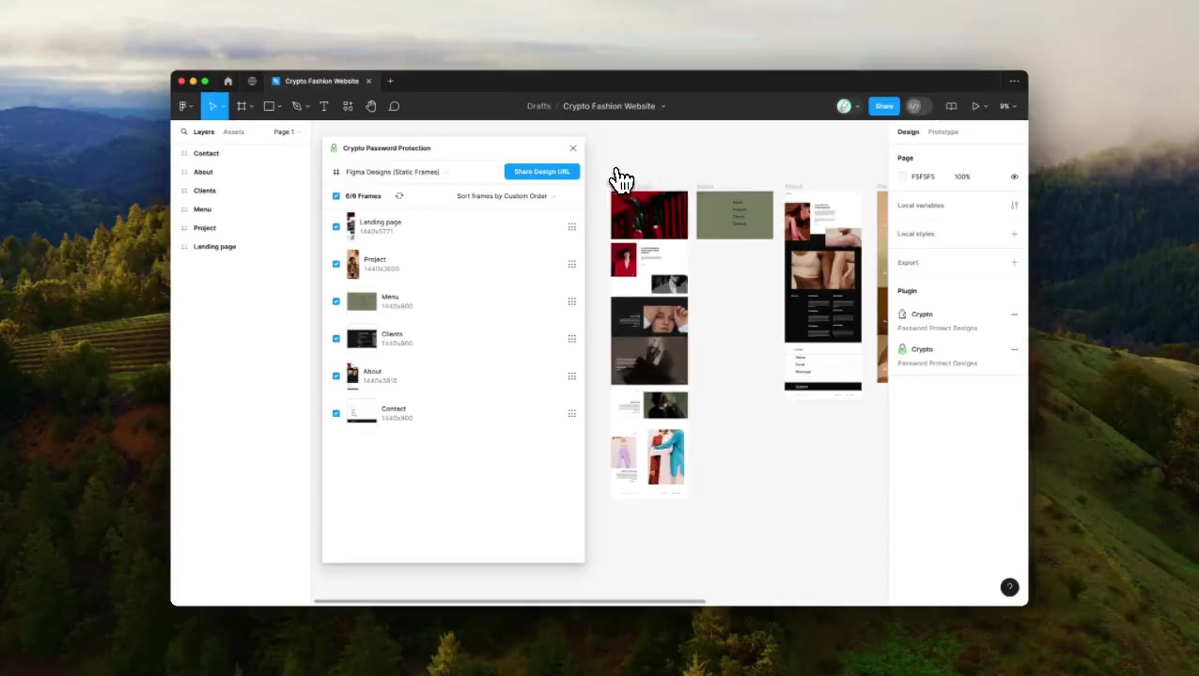
Task: Toggle page background visibility eye icon
Action: (1014, 177)
